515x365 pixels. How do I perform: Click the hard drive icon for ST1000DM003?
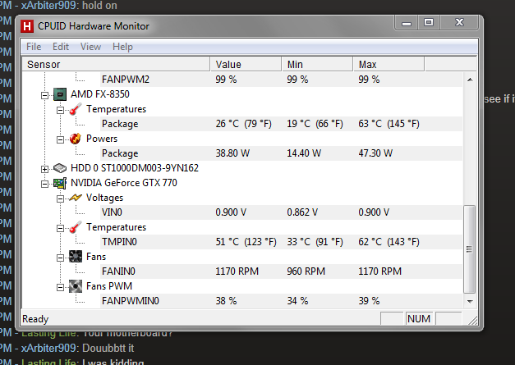tap(60, 168)
